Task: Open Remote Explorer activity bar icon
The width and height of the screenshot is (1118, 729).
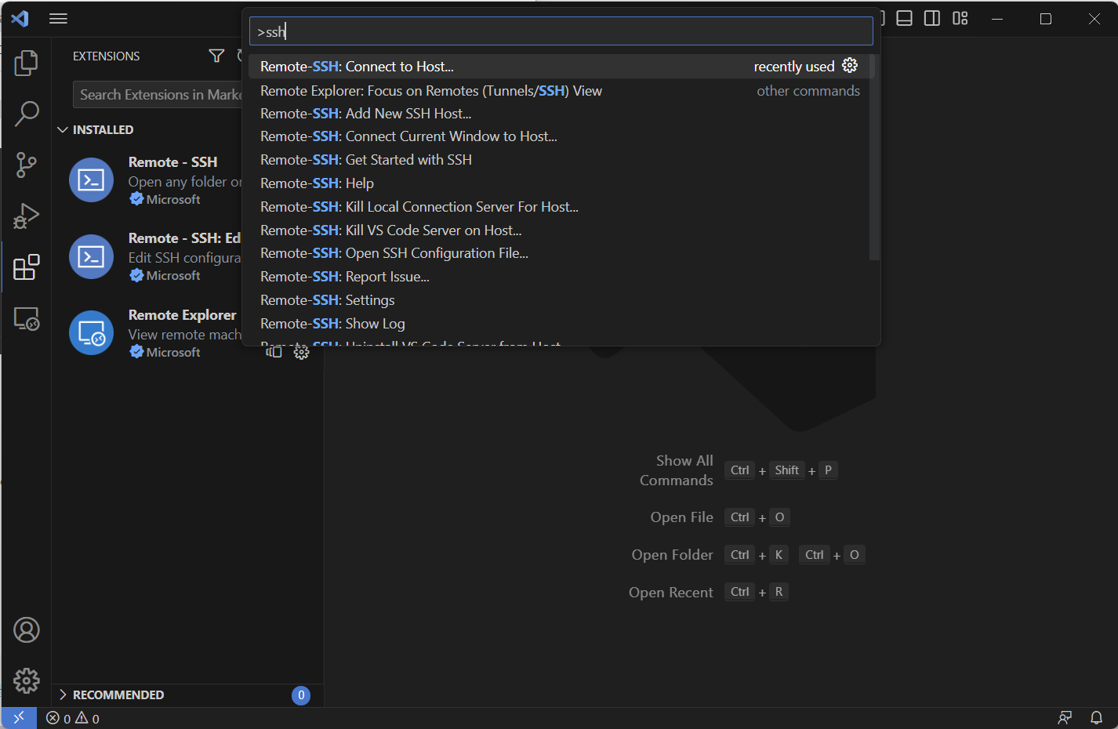Action: coord(26,318)
